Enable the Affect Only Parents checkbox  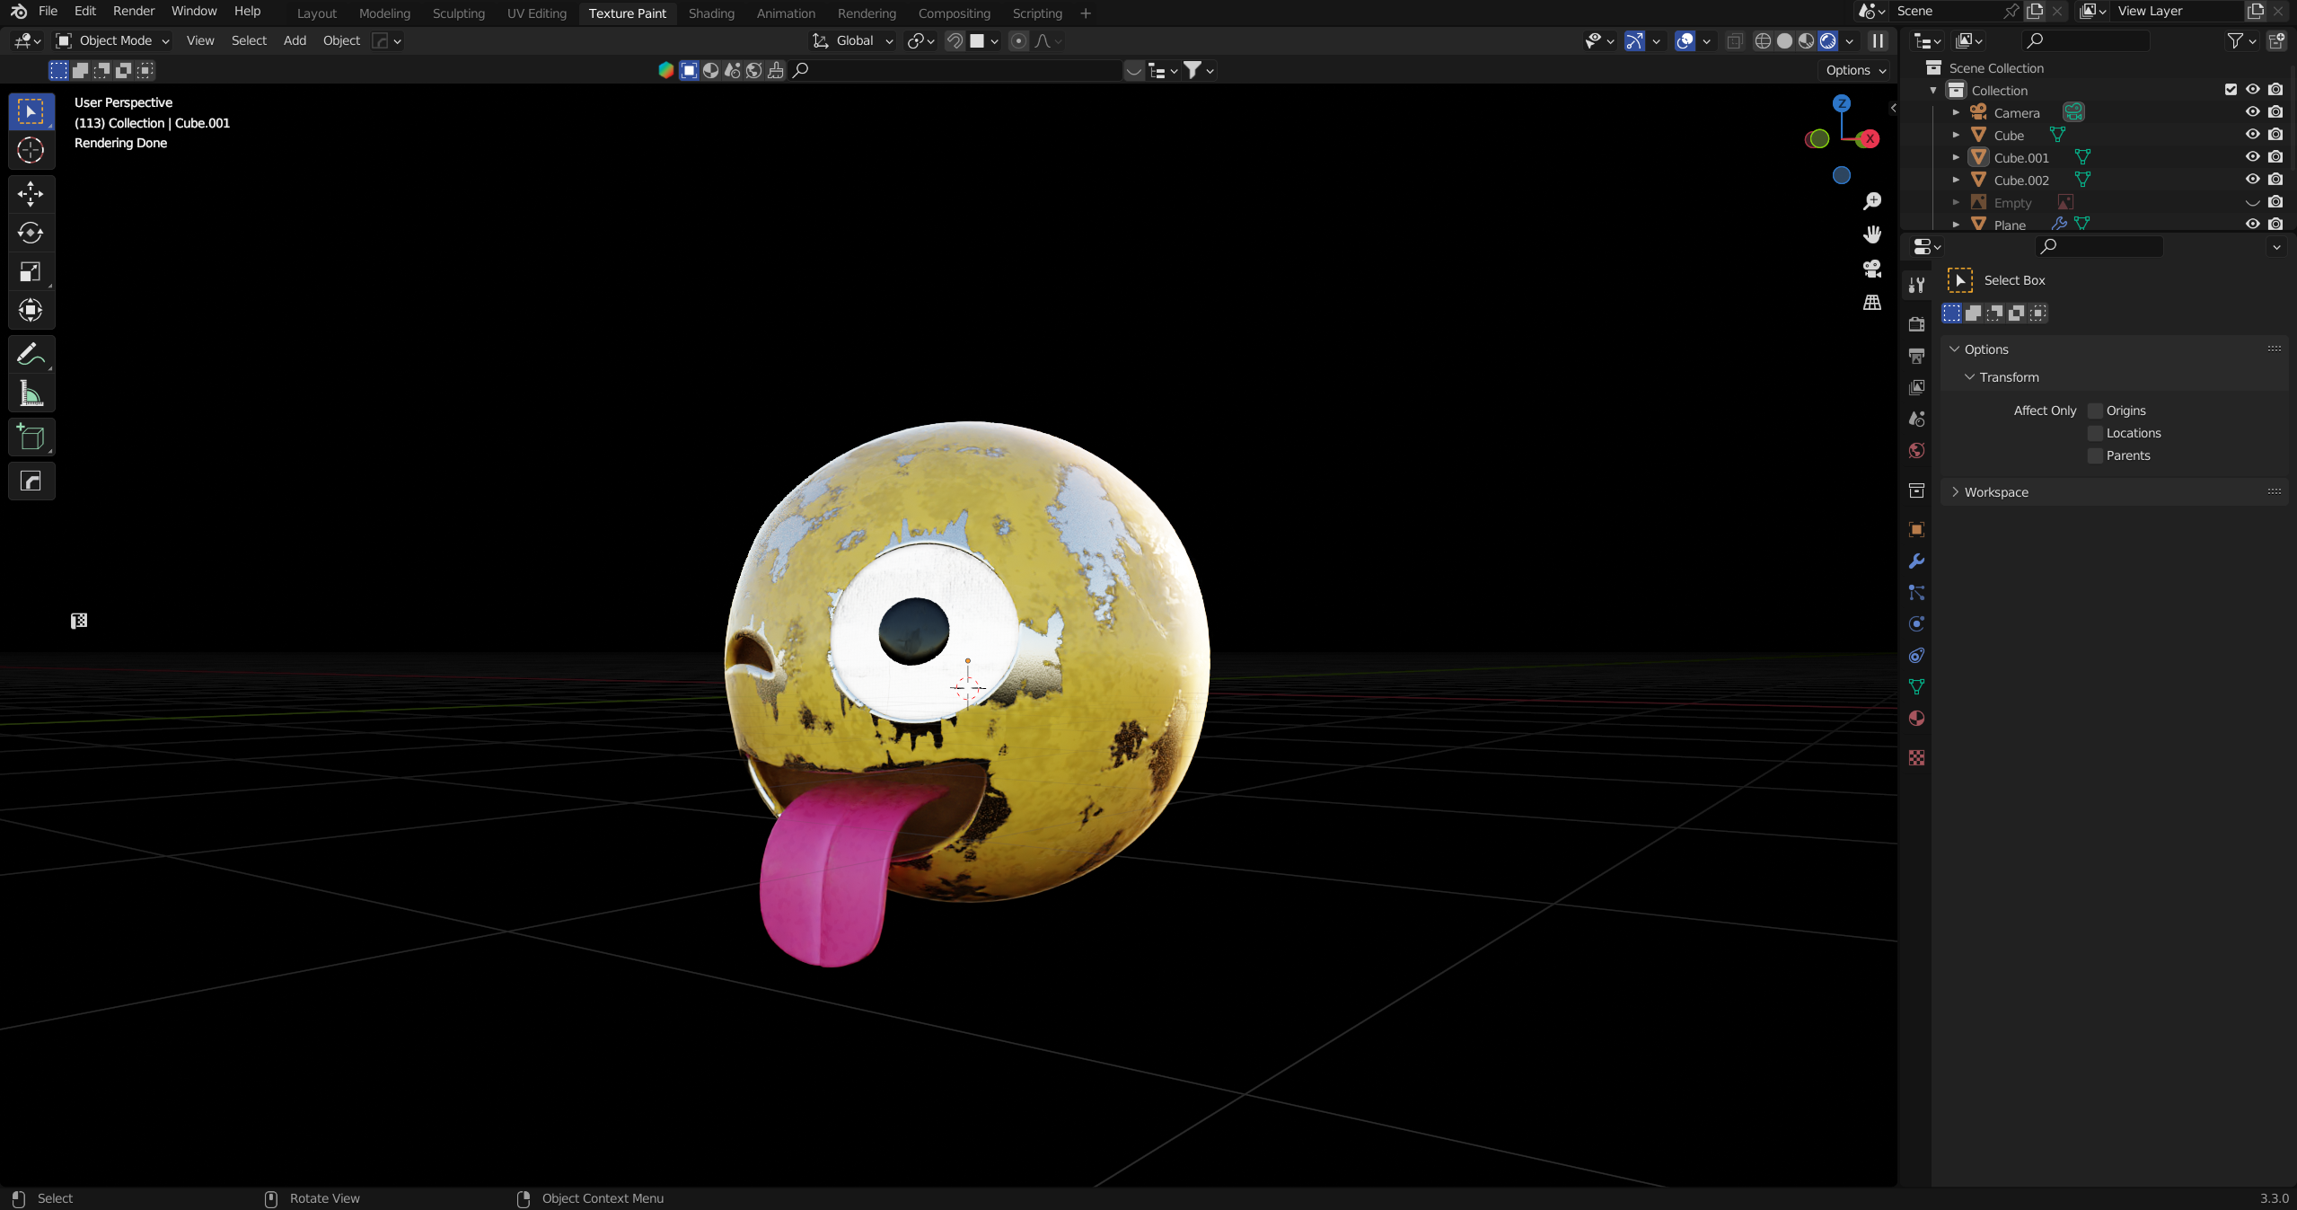[x=2095, y=455]
